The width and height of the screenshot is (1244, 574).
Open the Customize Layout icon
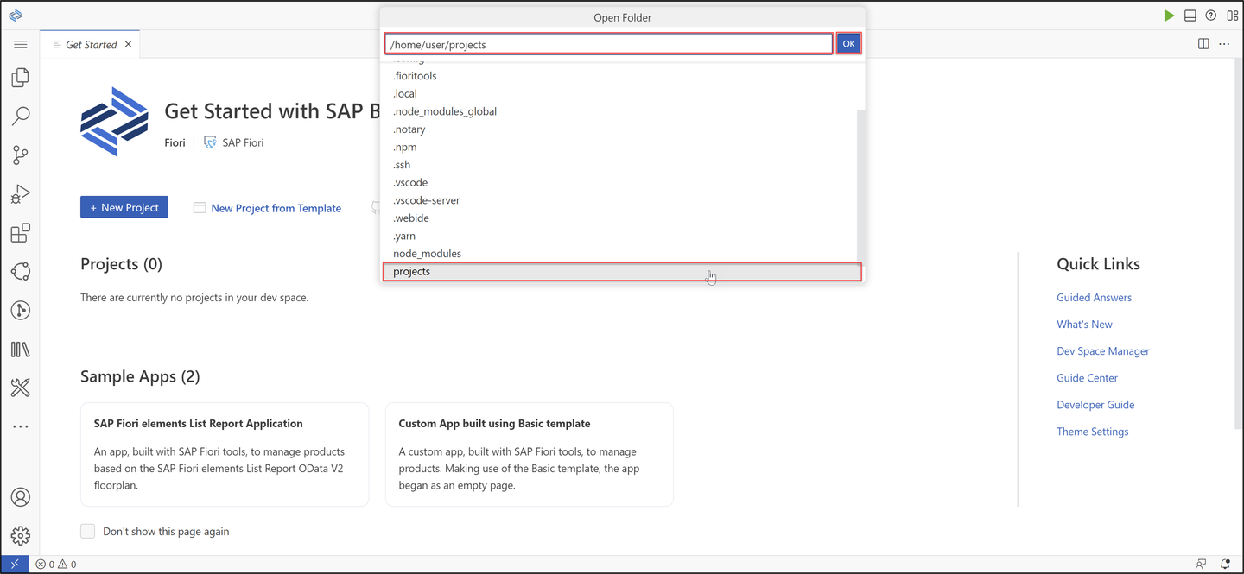1232,16
